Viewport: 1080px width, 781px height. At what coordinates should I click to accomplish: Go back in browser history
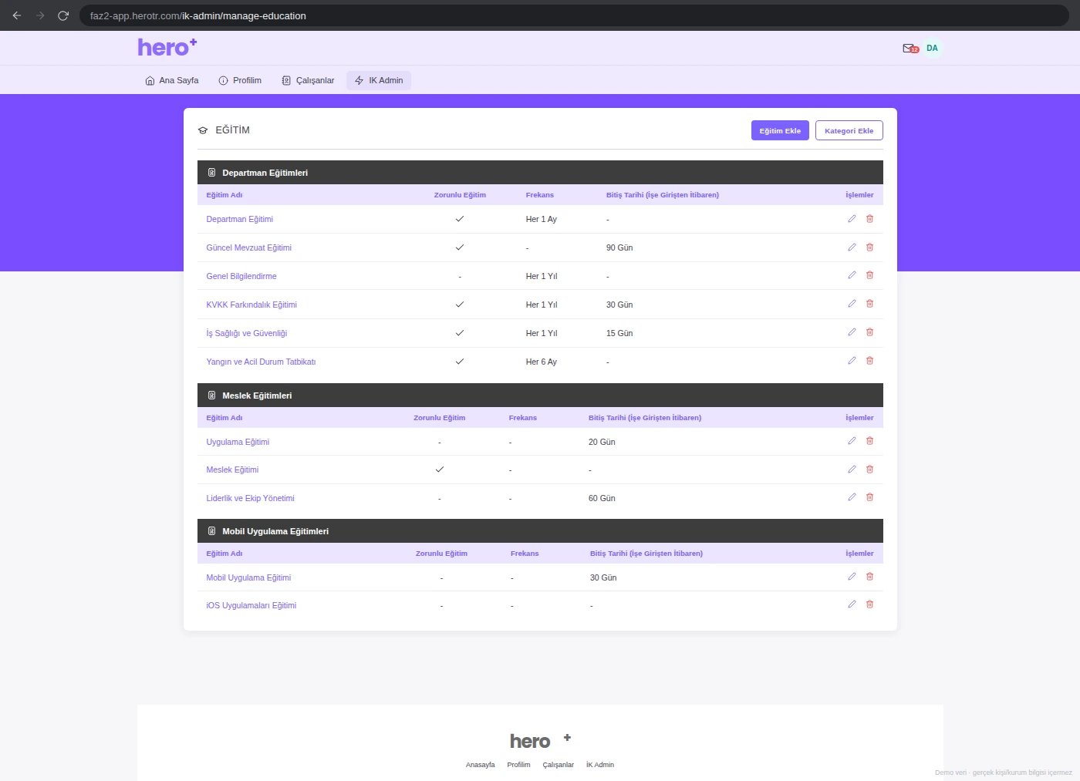[x=17, y=15]
